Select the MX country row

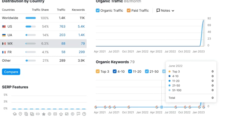click(43, 44)
